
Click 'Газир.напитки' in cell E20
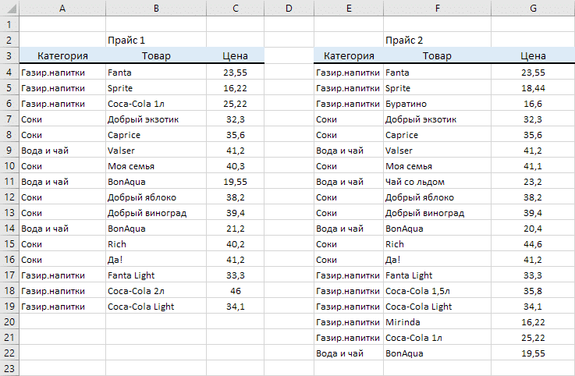click(x=349, y=322)
